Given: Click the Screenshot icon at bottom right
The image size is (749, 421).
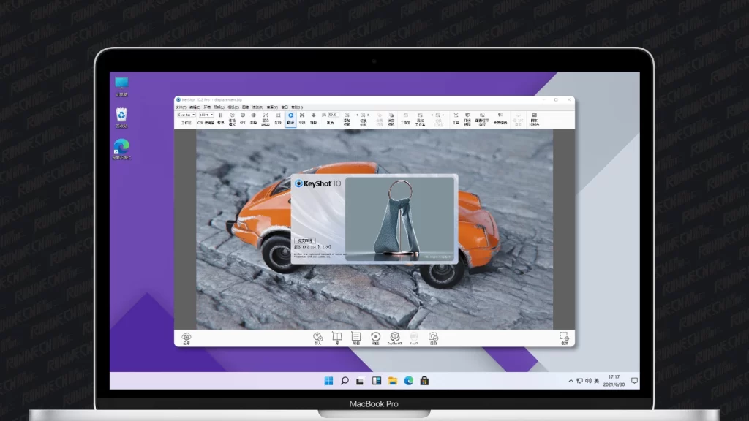Looking at the screenshot, I should pyautogui.click(x=564, y=337).
